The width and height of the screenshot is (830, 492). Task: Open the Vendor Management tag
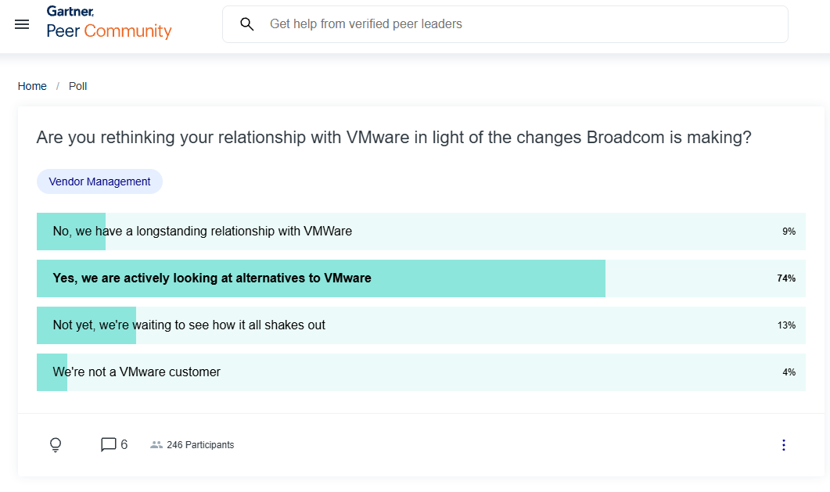click(99, 181)
